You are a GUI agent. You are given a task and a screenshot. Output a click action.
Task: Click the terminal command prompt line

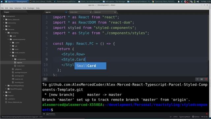(x=125, y=107)
